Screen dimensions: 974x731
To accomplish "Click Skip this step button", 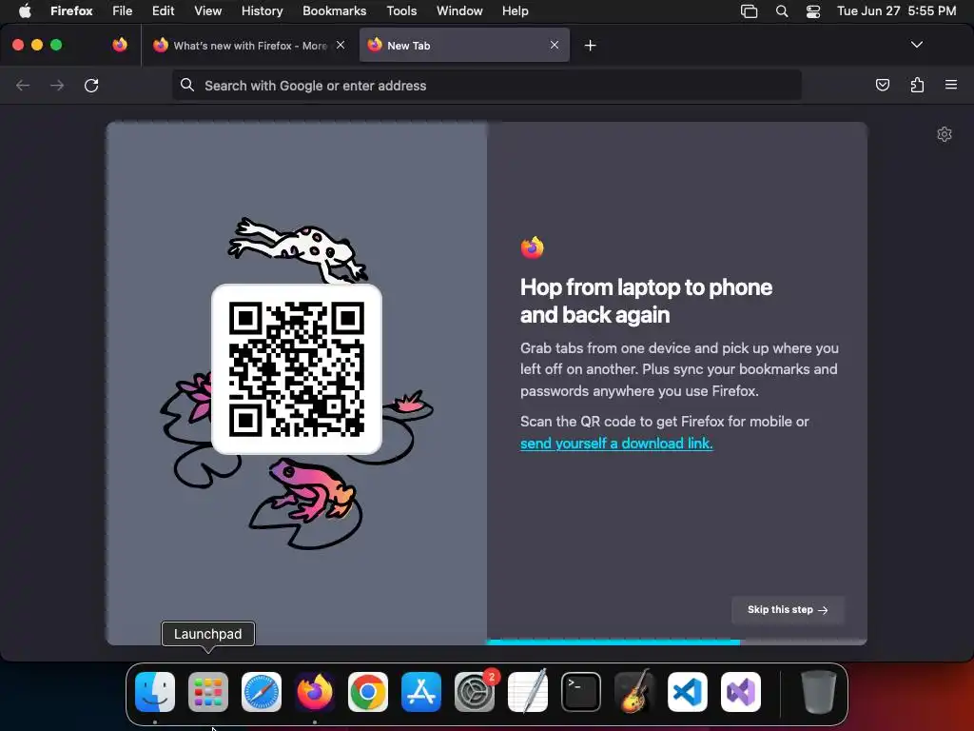I will click(788, 610).
